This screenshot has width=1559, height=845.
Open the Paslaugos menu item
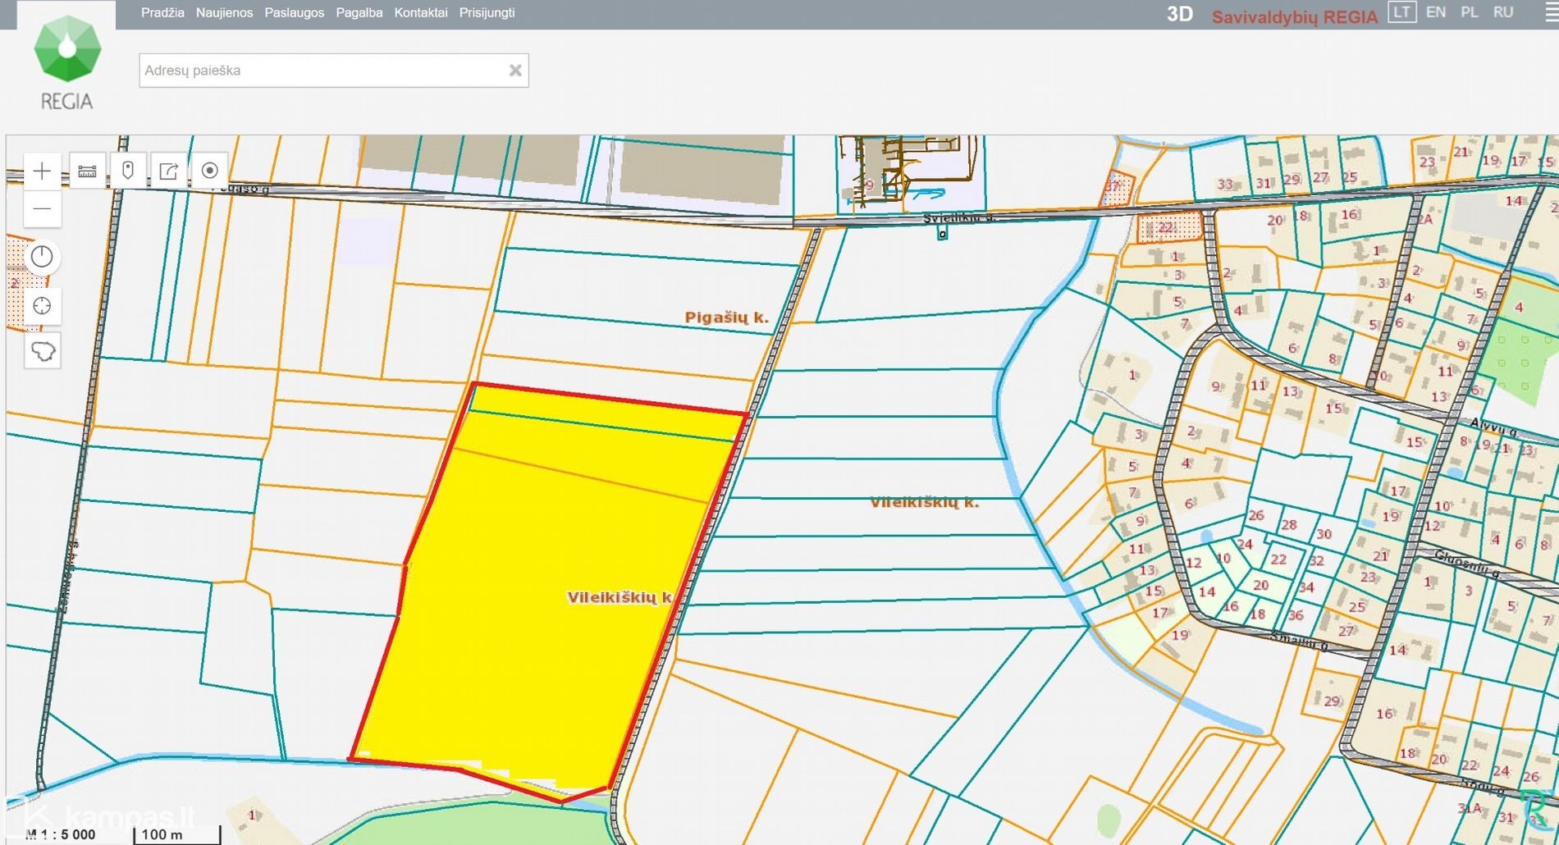click(294, 13)
